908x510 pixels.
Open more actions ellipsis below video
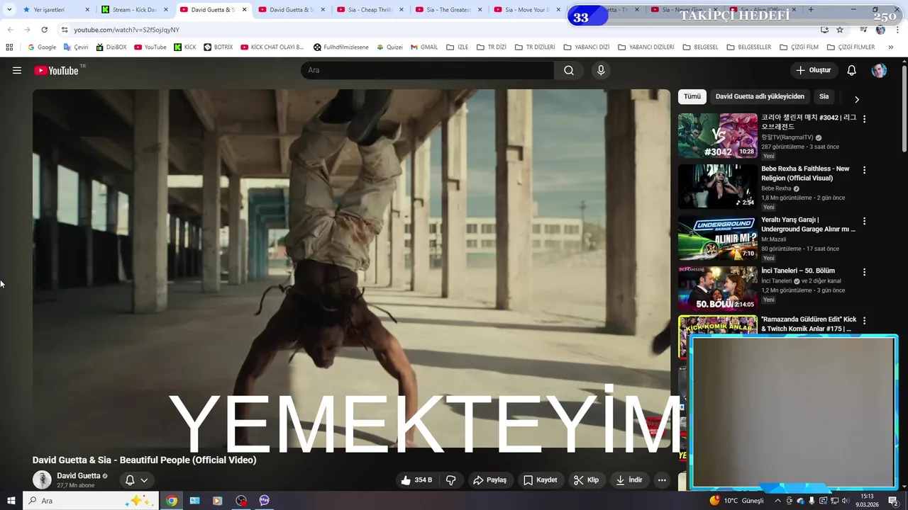click(x=662, y=480)
